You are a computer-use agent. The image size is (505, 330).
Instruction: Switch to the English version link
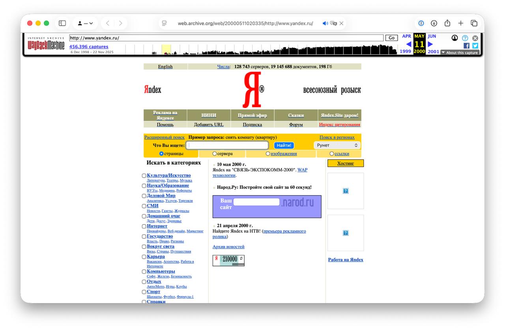(x=165, y=67)
